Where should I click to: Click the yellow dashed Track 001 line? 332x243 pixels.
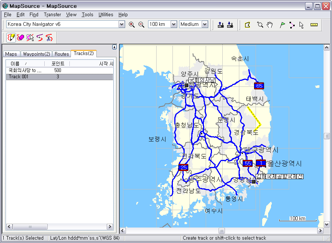pyautogui.click(x=255, y=117)
